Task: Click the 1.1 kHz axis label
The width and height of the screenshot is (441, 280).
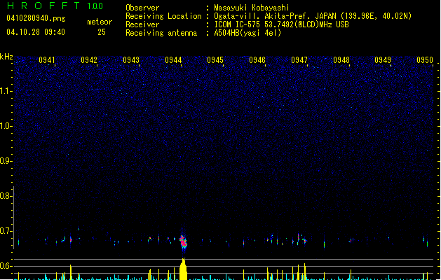Action: point(6,91)
